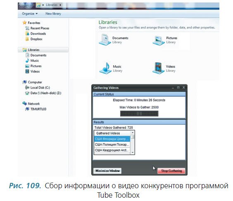Click the gathering progress bar

tap(139, 114)
